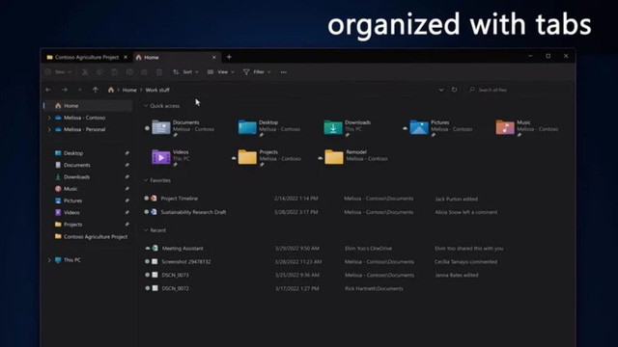Image resolution: width=618 pixels, height=347 pixels.
Task: Open the Filter dropdown
Action: click(x=257, y=72)
